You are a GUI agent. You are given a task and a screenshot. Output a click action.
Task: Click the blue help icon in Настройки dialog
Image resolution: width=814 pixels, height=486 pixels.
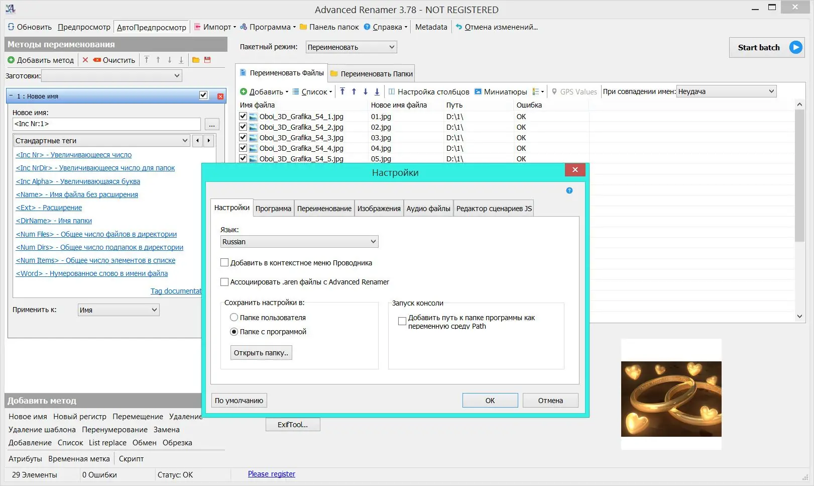(x=569, y=190)
